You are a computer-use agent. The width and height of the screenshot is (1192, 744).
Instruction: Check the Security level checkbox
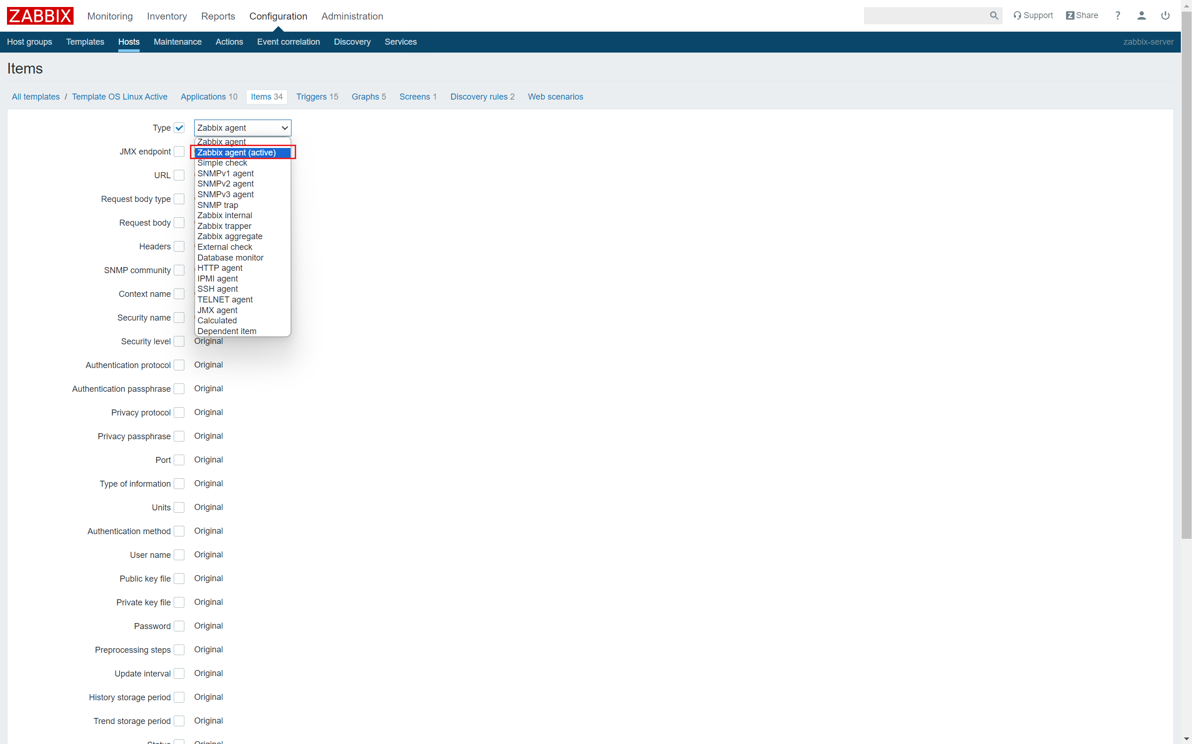click(179, 342)
